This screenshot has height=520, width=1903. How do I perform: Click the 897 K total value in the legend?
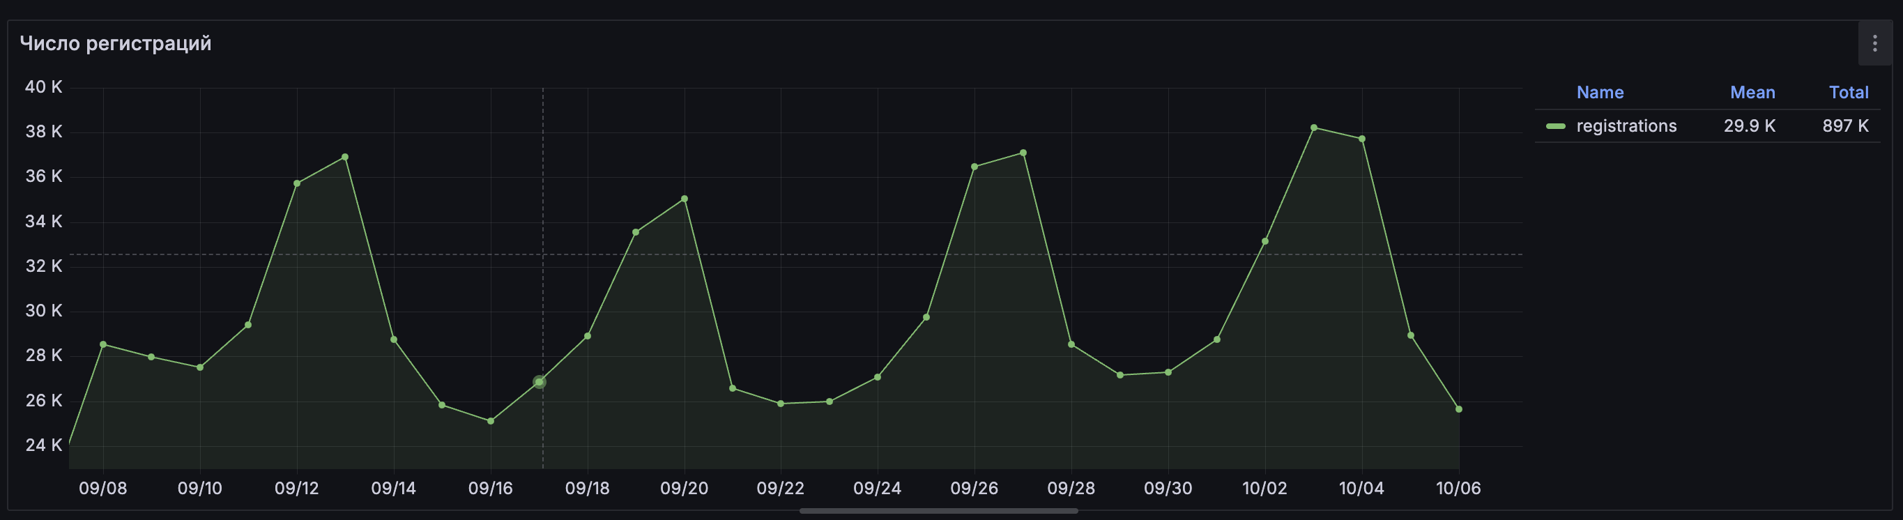tap(1845, 126)
